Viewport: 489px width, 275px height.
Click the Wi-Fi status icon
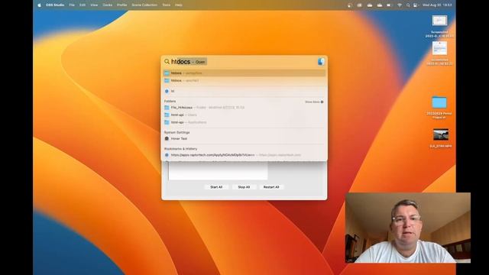coord(400,5)
